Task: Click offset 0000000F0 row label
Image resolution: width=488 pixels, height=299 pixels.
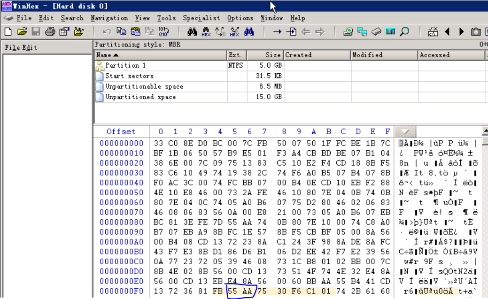Action: coord(121,291)
